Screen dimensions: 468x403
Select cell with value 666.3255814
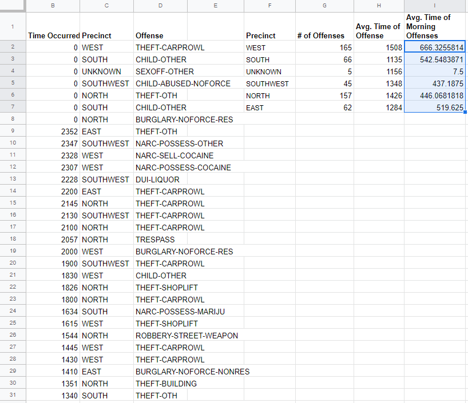[435, 47]
